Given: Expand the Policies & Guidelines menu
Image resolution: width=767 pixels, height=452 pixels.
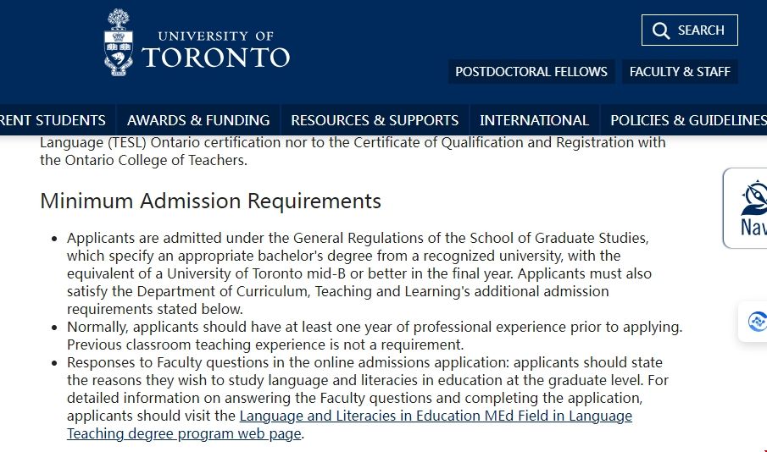Looking at the screenshot, I should (686, 120).
